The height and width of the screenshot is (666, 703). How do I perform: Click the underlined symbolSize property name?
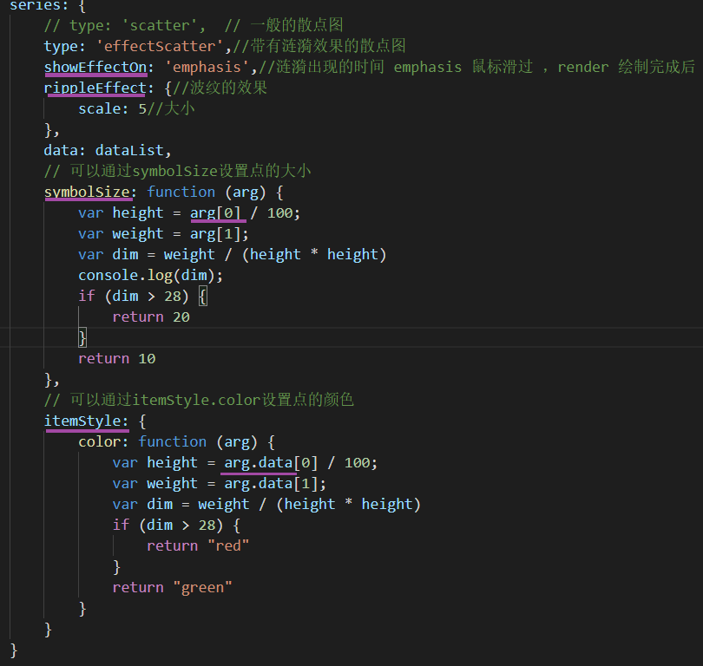88,192
